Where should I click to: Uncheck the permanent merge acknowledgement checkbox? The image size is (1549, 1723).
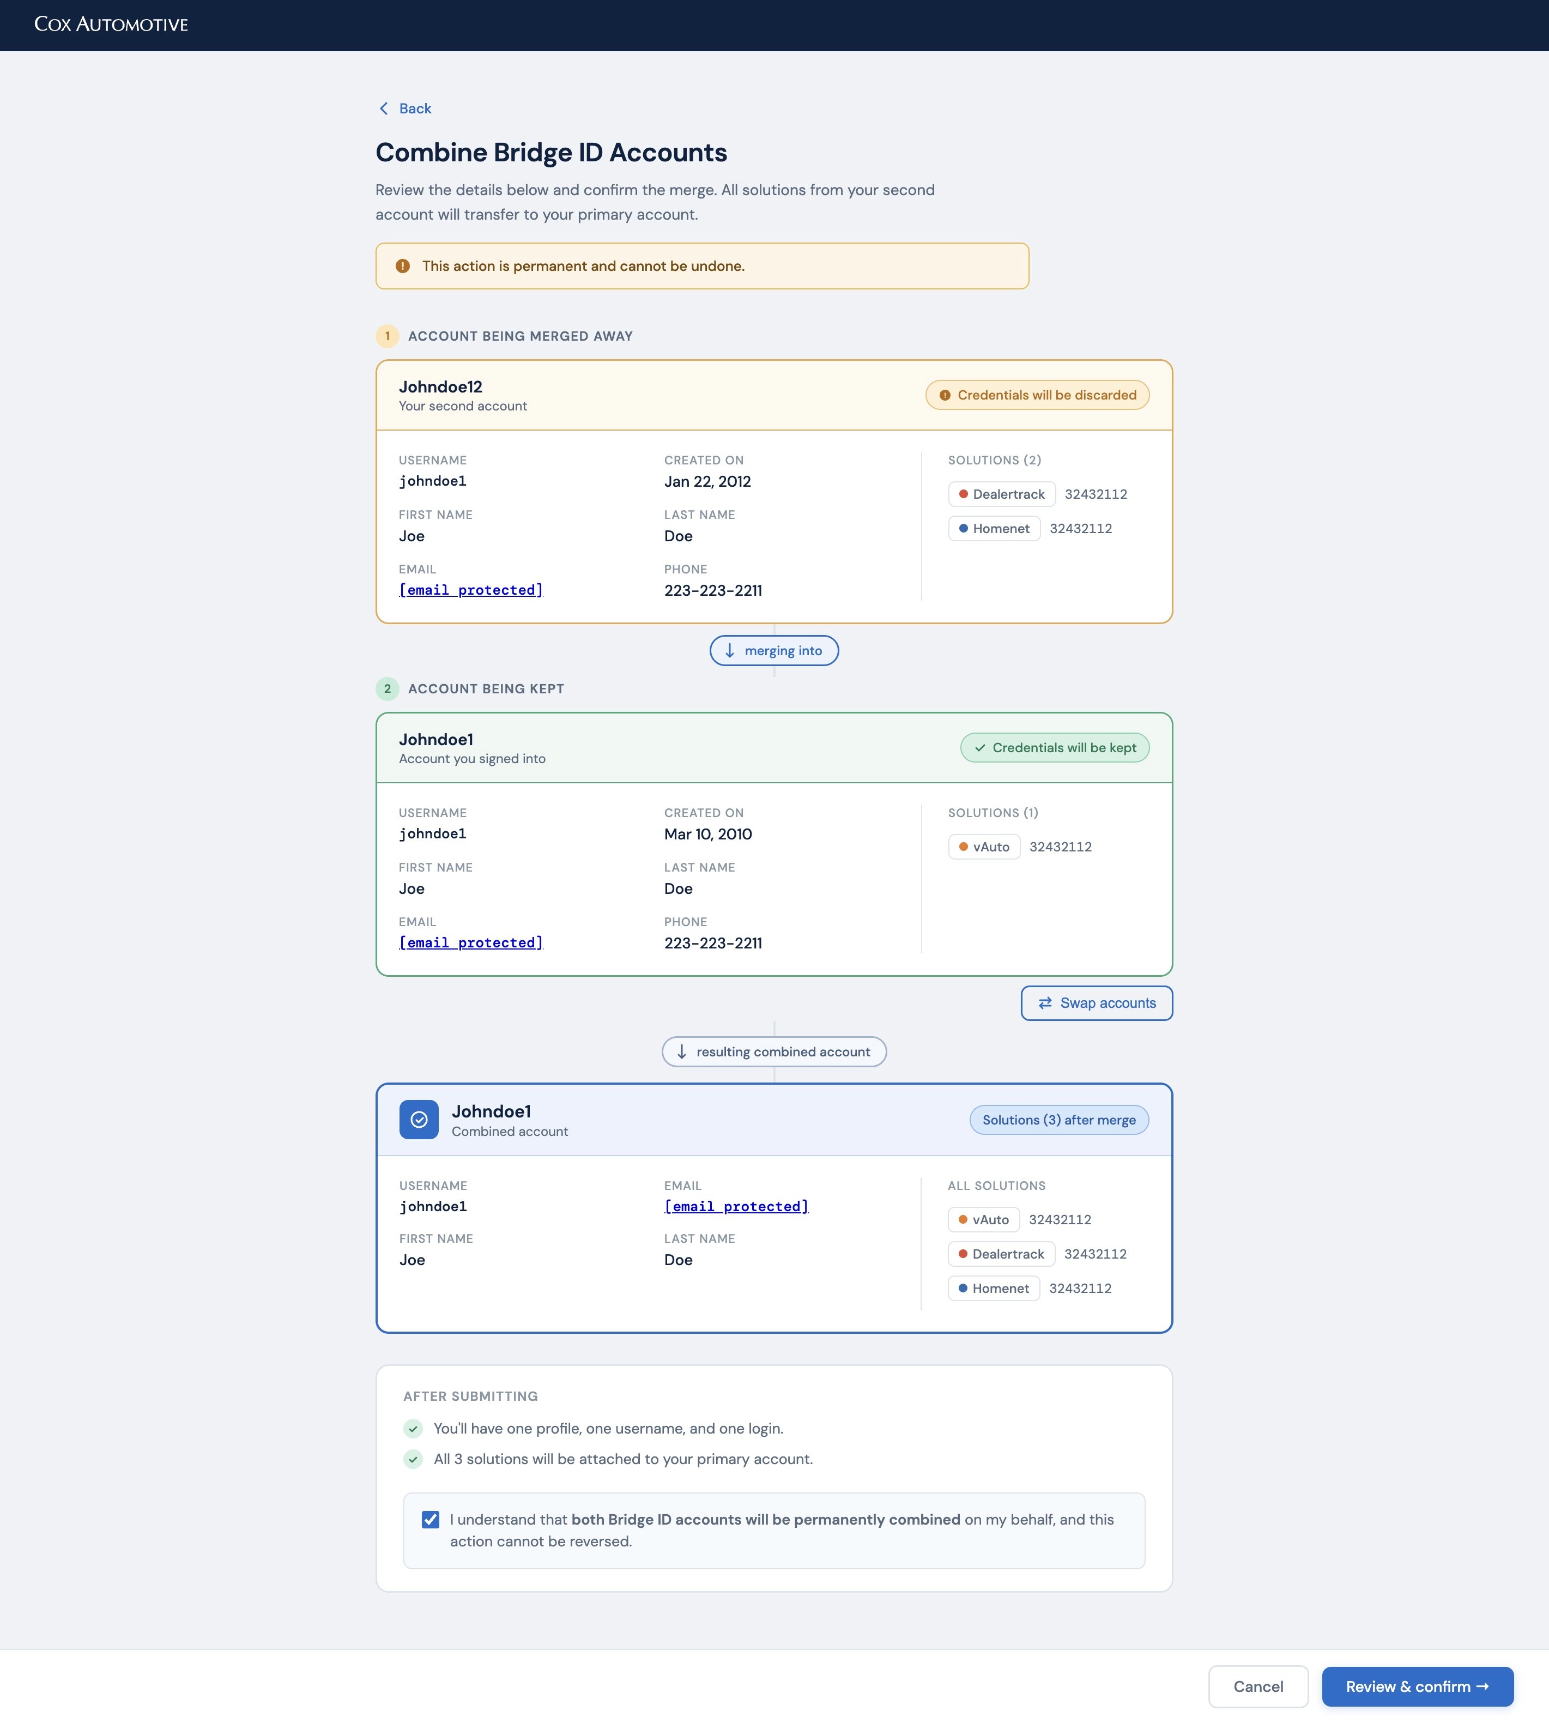[431, 1520]
